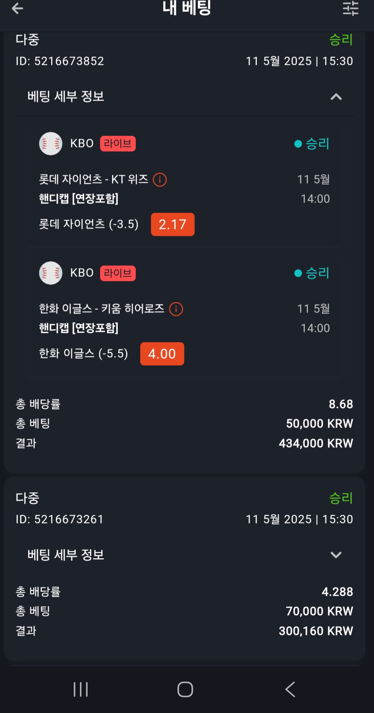The image size is (374, 713).
Task: Tap baseball icon of second KBO match
Action: point(50,273)
